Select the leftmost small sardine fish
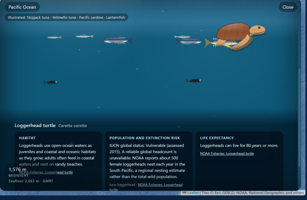 point(54,37)
